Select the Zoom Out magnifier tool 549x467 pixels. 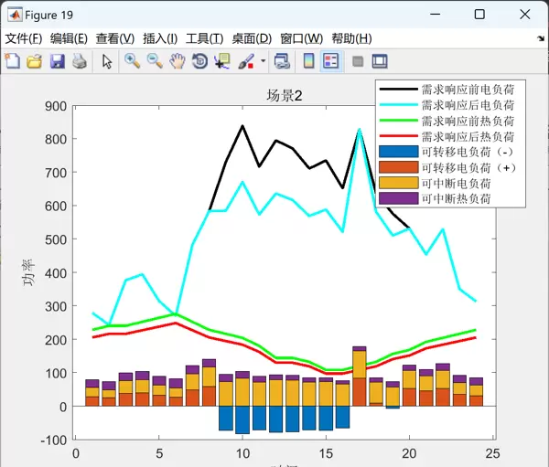point(155,61)
